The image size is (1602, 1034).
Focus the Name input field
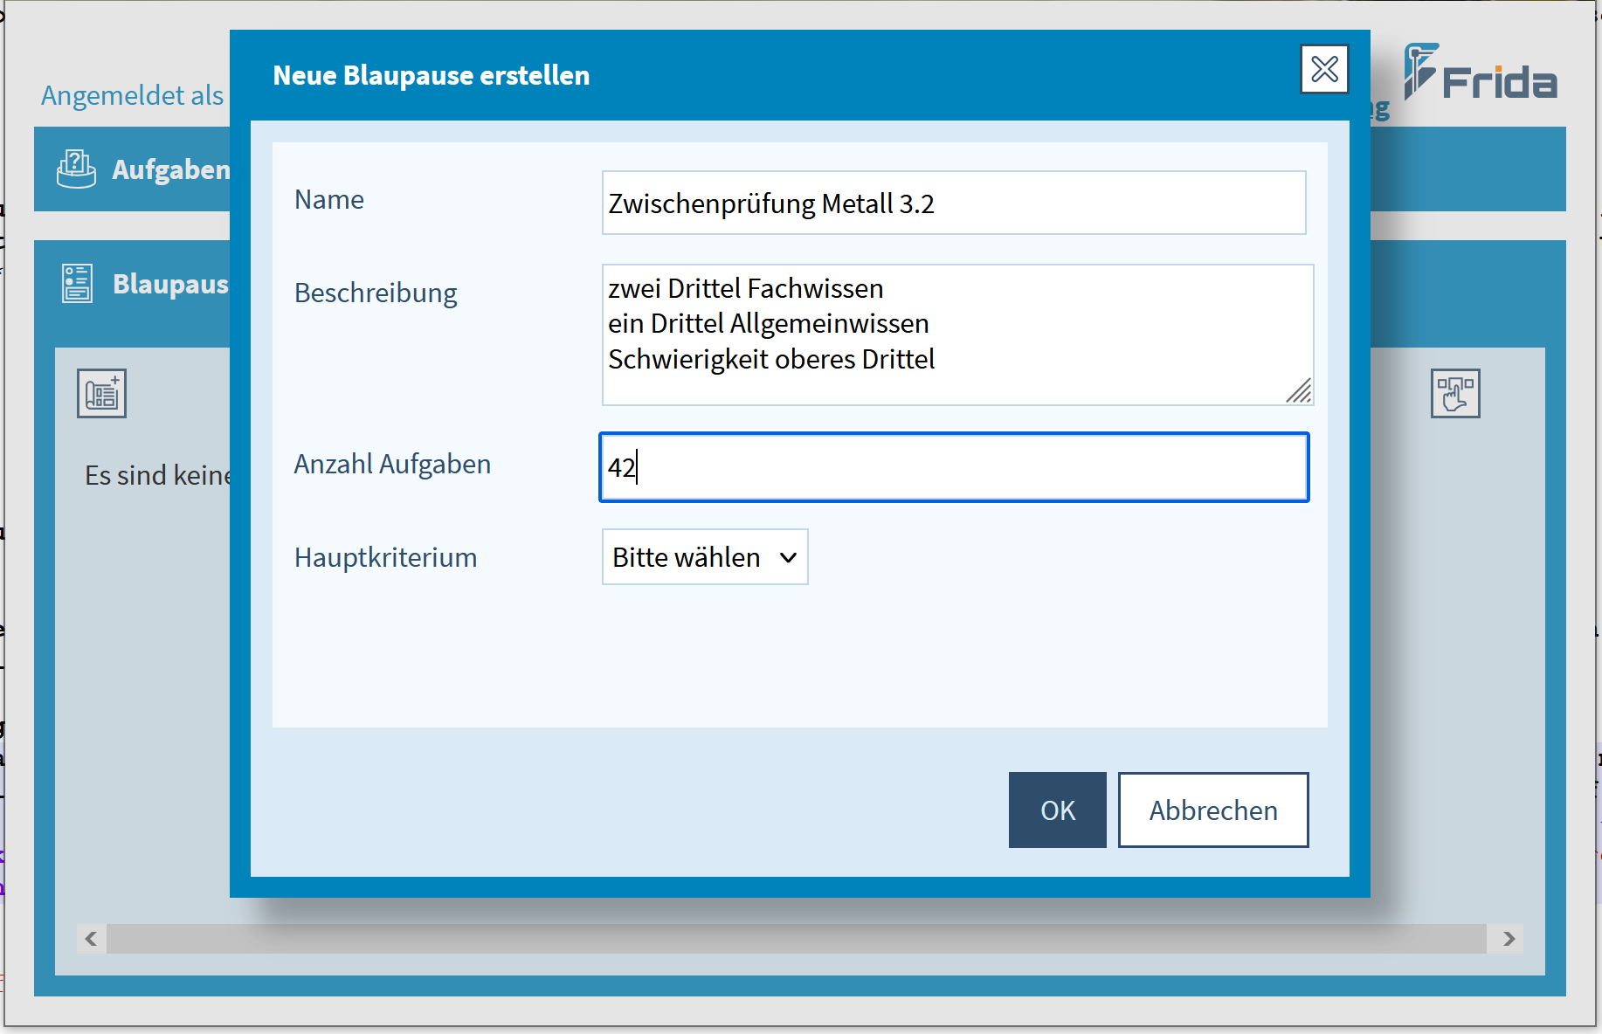(x=953, y=203)
